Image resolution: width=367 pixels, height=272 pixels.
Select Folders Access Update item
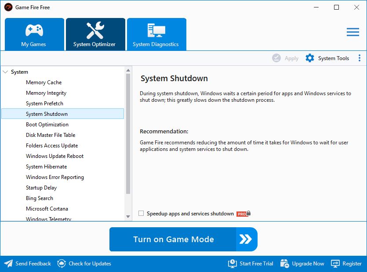pyautogui.click(x=52, y=146)
